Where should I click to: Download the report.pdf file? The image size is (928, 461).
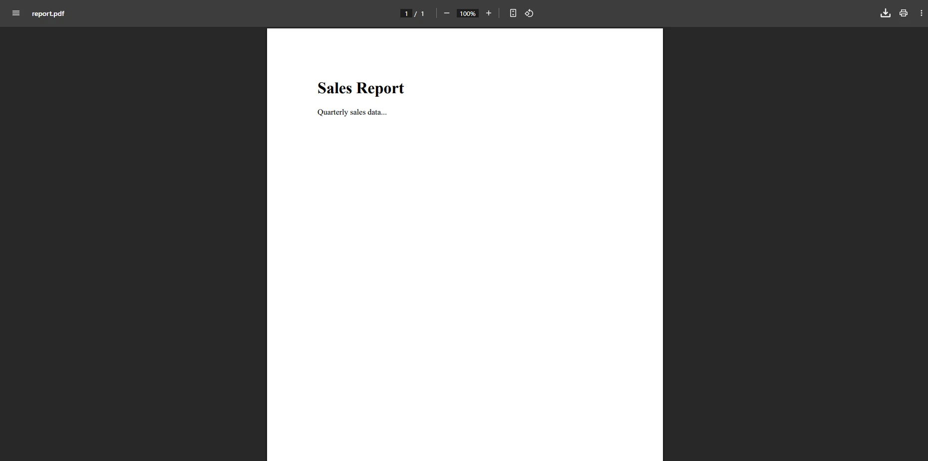[885, 13]
